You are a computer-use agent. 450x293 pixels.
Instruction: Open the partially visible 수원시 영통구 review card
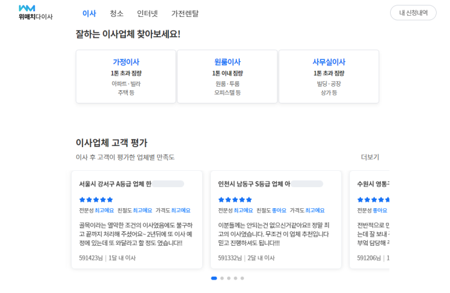[x=369, y=220]
